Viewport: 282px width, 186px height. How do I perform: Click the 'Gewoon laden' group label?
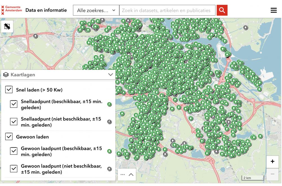[32, 137]
